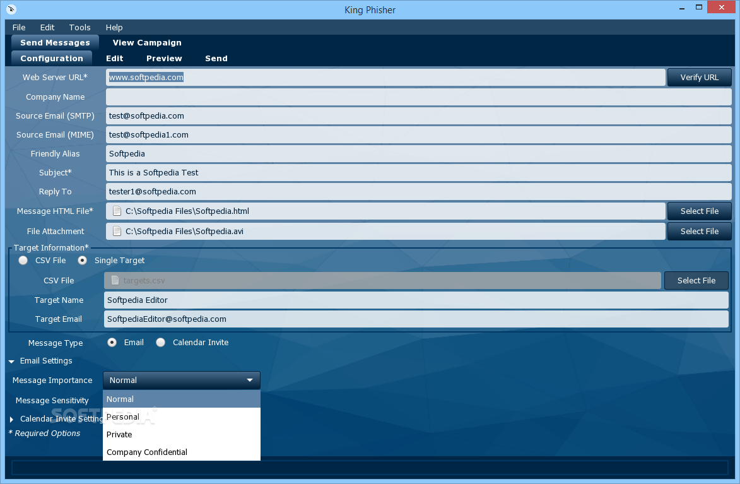
Task: Click the file icon in targets.csv field
Action: point(115,280)
